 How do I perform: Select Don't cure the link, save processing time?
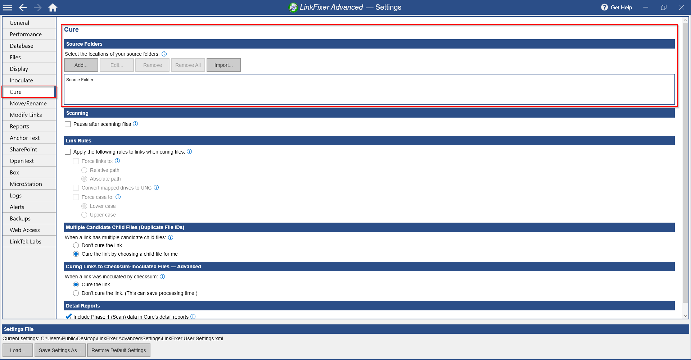pyautogui.click(x=76, y=293)
